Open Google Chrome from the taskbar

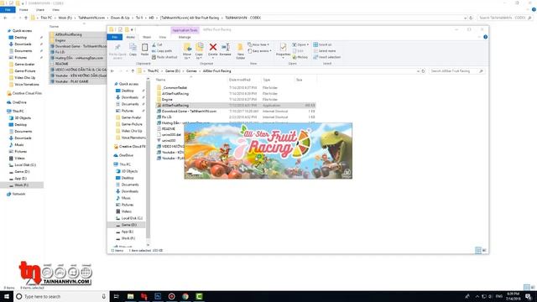click(185, 296)
